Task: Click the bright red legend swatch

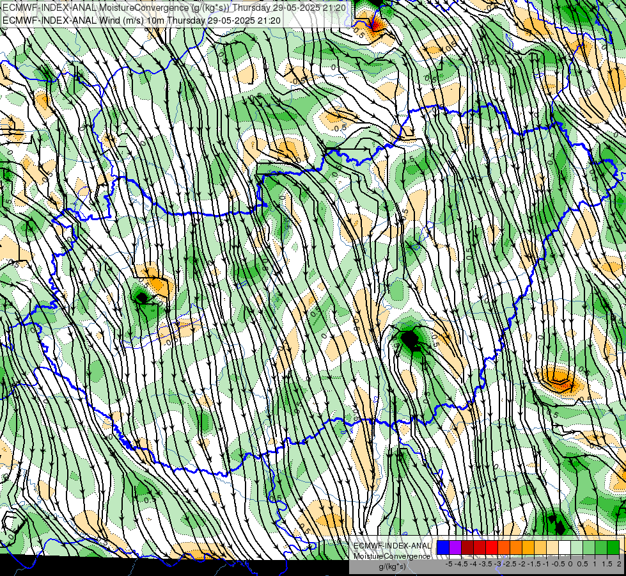Action: coord(492,547)
